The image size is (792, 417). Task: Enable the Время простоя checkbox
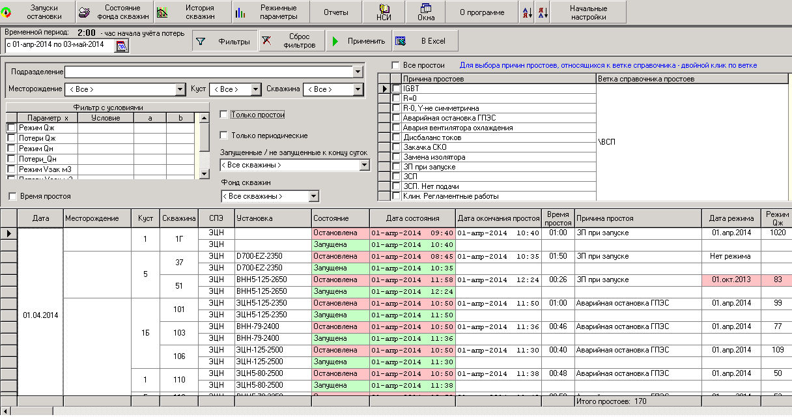12,196
